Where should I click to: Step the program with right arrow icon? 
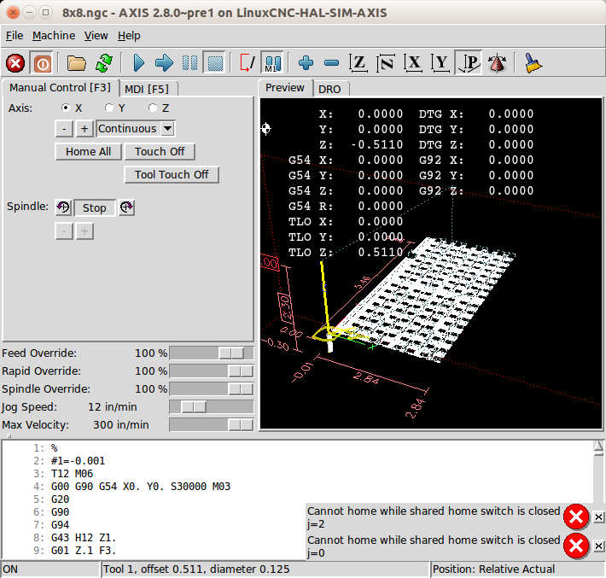164,63
